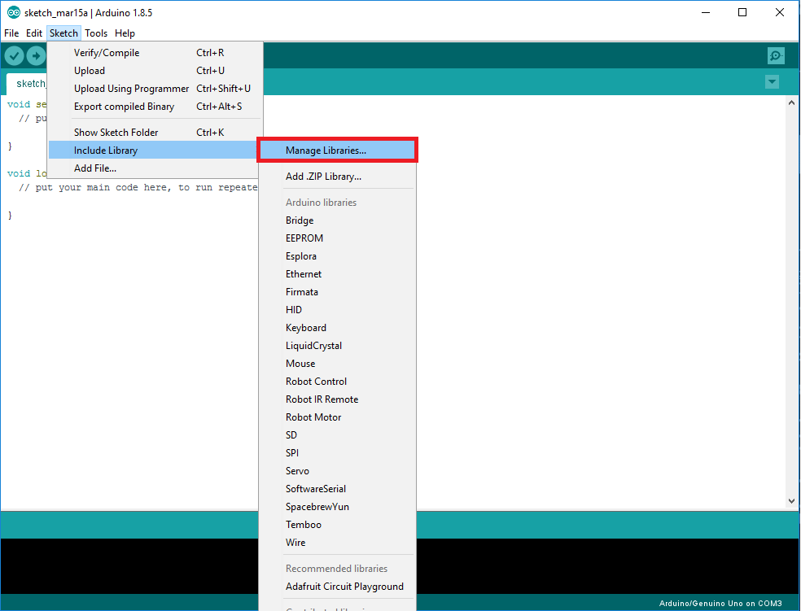The height and width of the screenshot is (611, 801).
Task: Include the Wire library
Action: [x=295, y=542]
